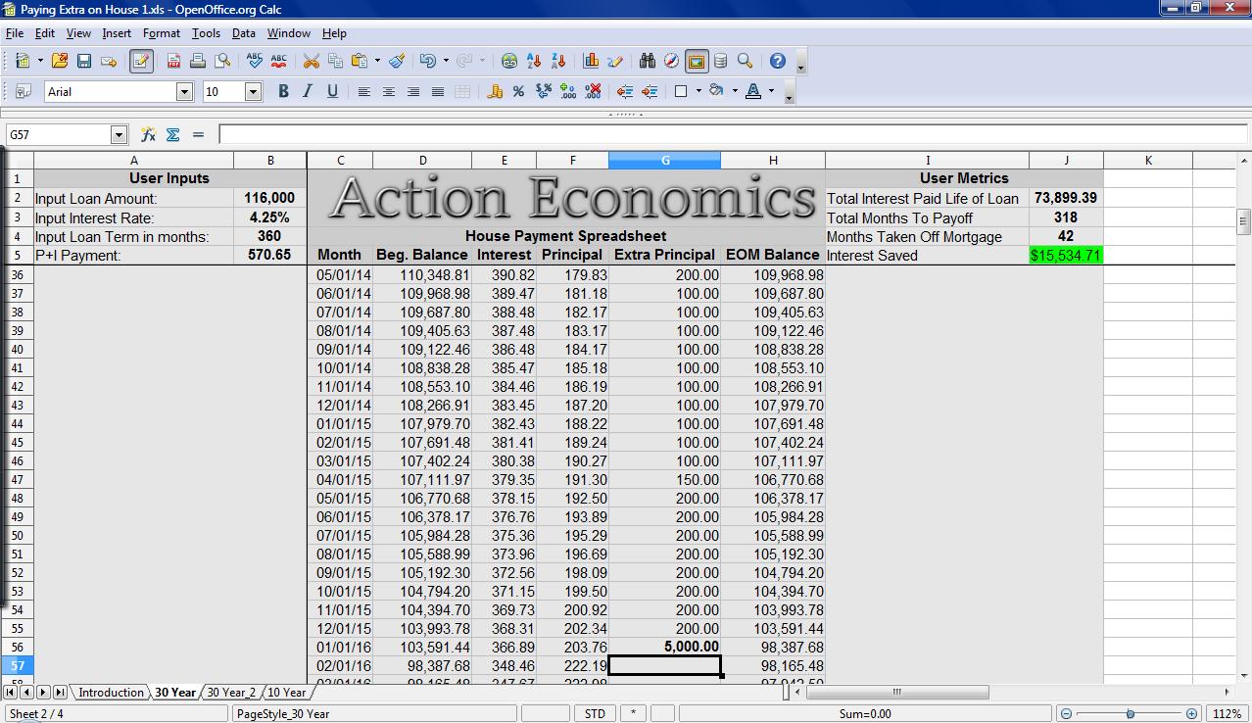Switch to the 10 Year sheet tab
This screenshot has height=723, width=1252.
(286, 693)
